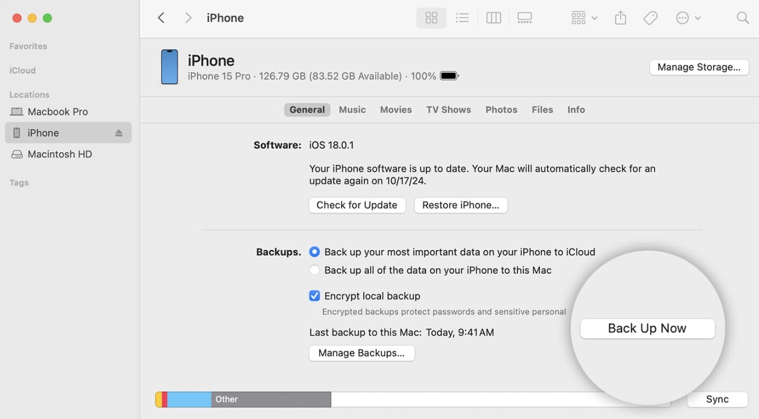
Task: Click the Last backup to this Mac text
Action: [x=402, y=333]
